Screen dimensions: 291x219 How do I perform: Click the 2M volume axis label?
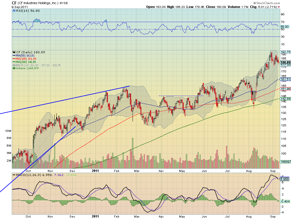tap(9, 161)
